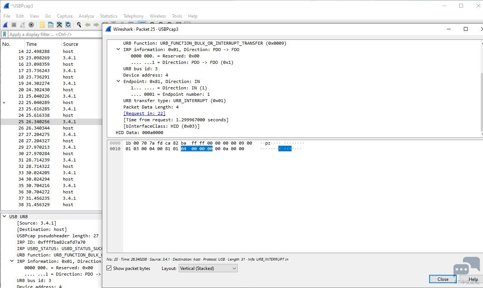This screenshot has height=288, width=483.
Task: Collapse the USB URB section in main pane
Action: coord(4,216)
